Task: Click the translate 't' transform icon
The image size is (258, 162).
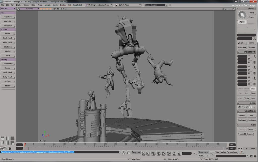Action: click(x=254, y=78)
